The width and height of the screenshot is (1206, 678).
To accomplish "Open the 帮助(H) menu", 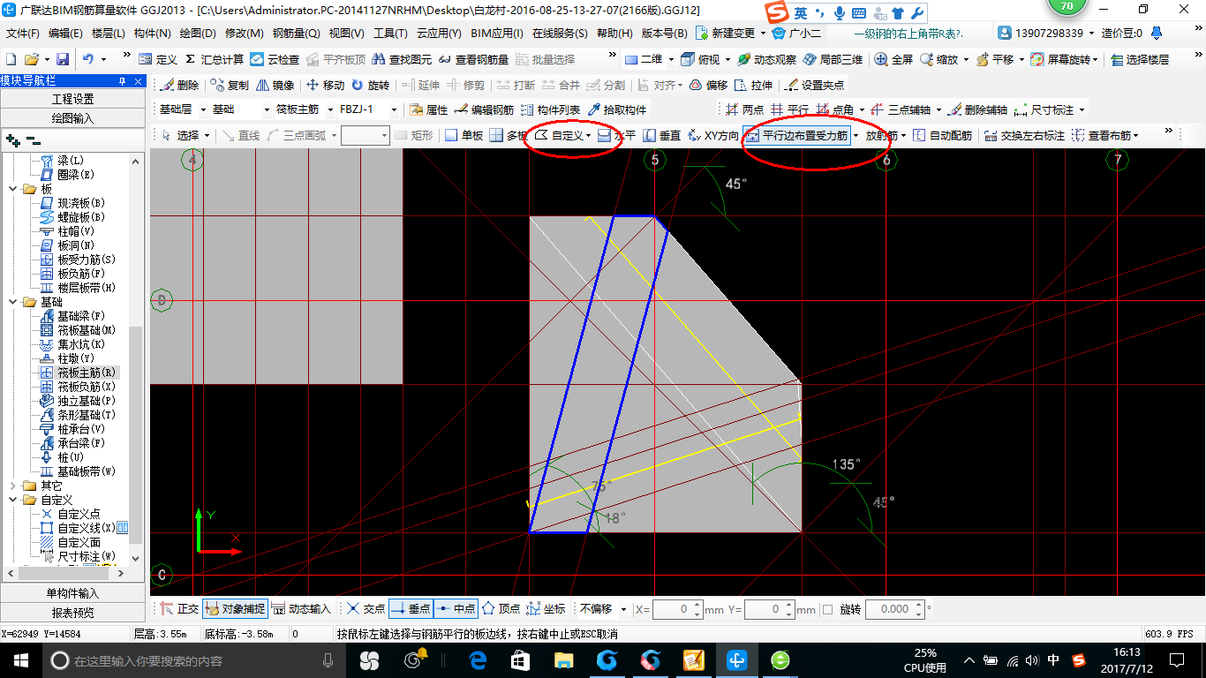I will [614, 34].
